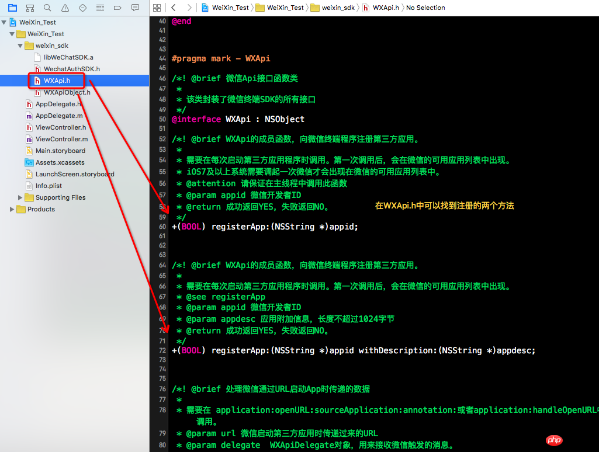599x452 pixels.
Task: Click WeiXin_Test project in jump bar
Action: click(x=226, y=8)
